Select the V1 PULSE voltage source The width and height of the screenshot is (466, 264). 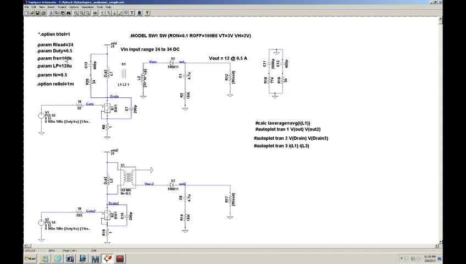click(41, 116)
